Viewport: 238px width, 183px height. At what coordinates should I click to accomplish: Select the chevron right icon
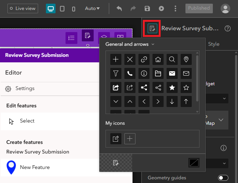pos(158,101)
